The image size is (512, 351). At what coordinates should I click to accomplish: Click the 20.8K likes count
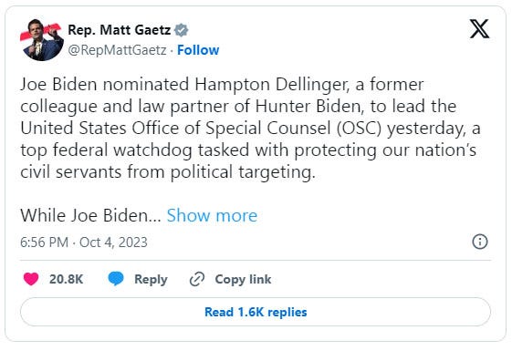67,279
